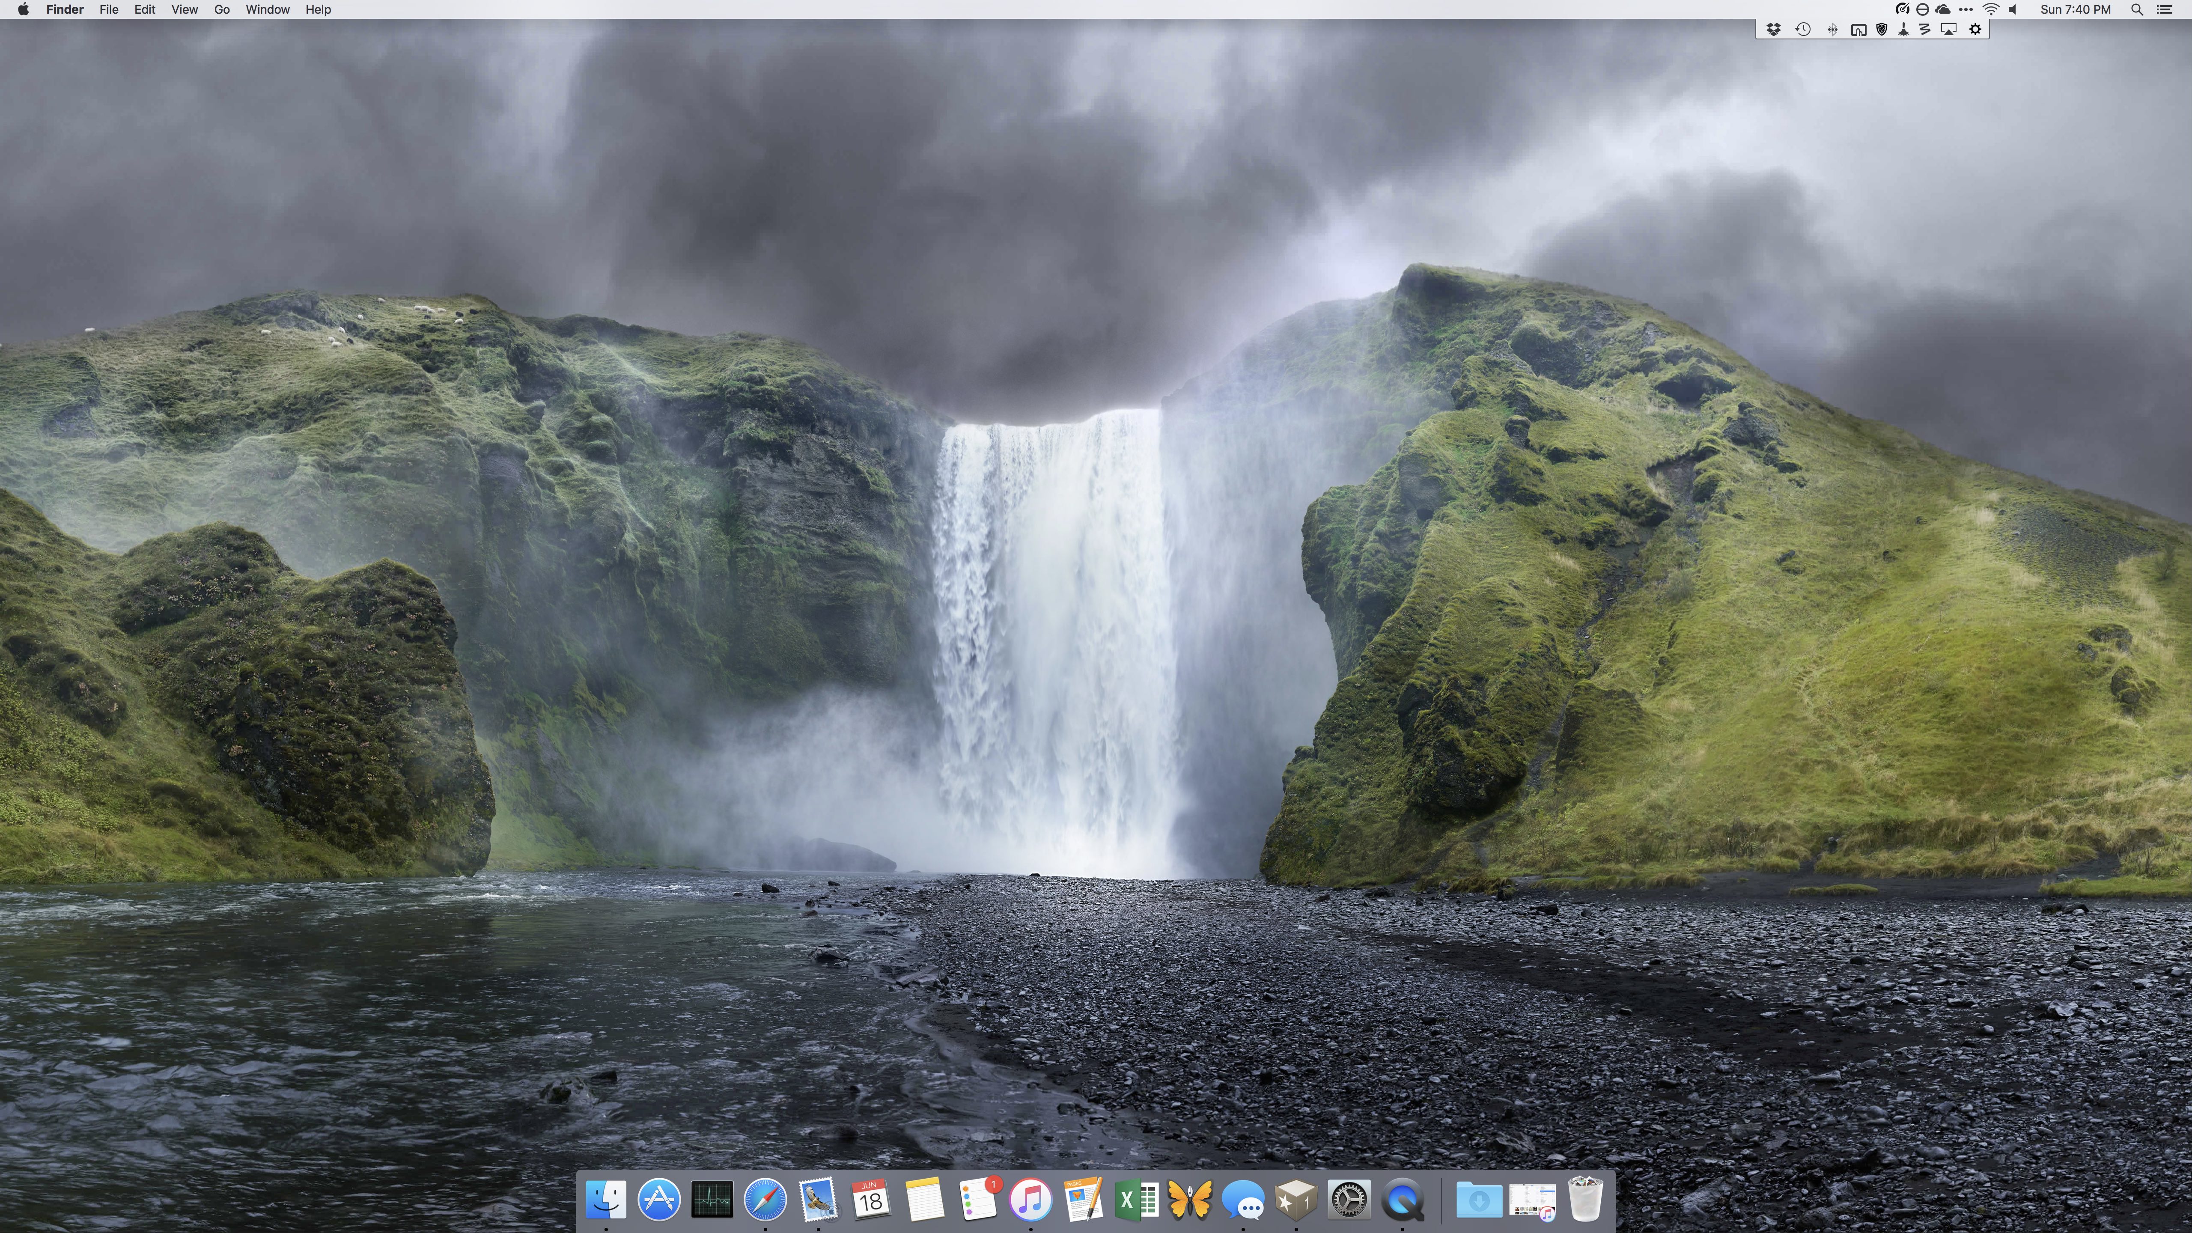Open the Finder menu in menu bar
Viewport: 2192px width, 1233px height.
pos(65,9)
